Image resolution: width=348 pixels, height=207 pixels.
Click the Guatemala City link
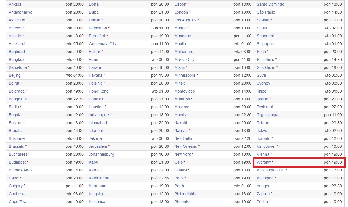coord(102,44)
